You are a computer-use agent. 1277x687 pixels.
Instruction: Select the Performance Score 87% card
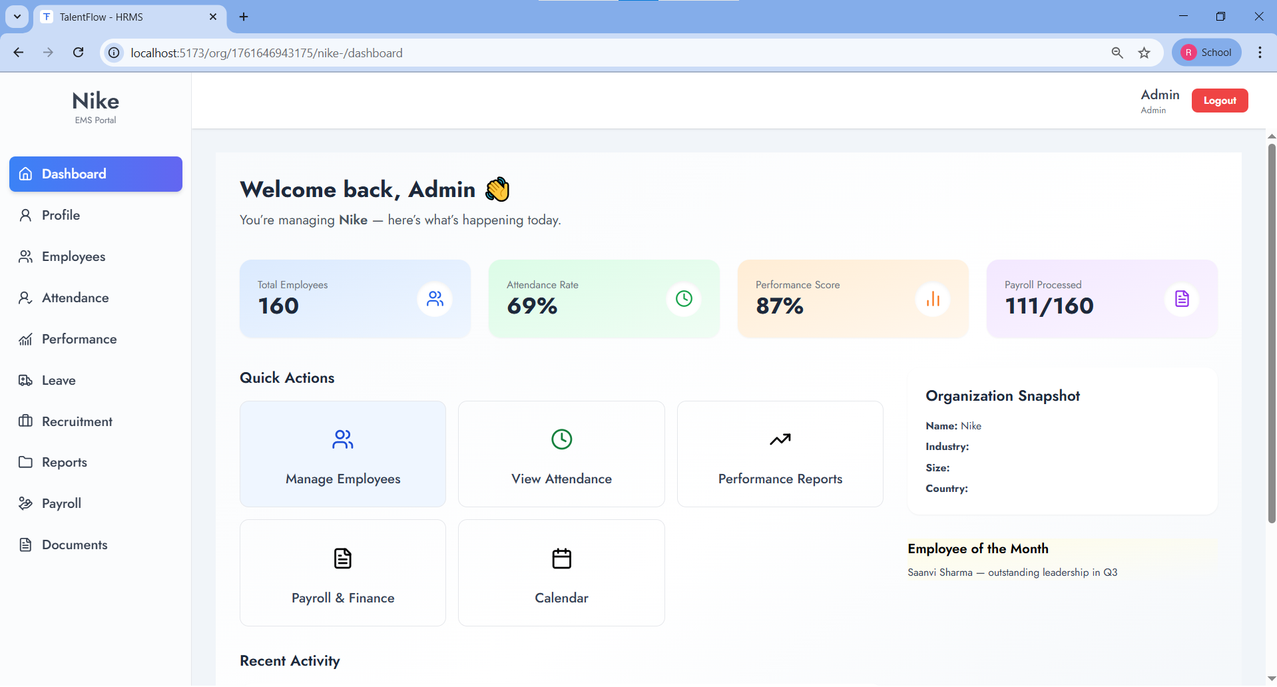tap(853, 299)
